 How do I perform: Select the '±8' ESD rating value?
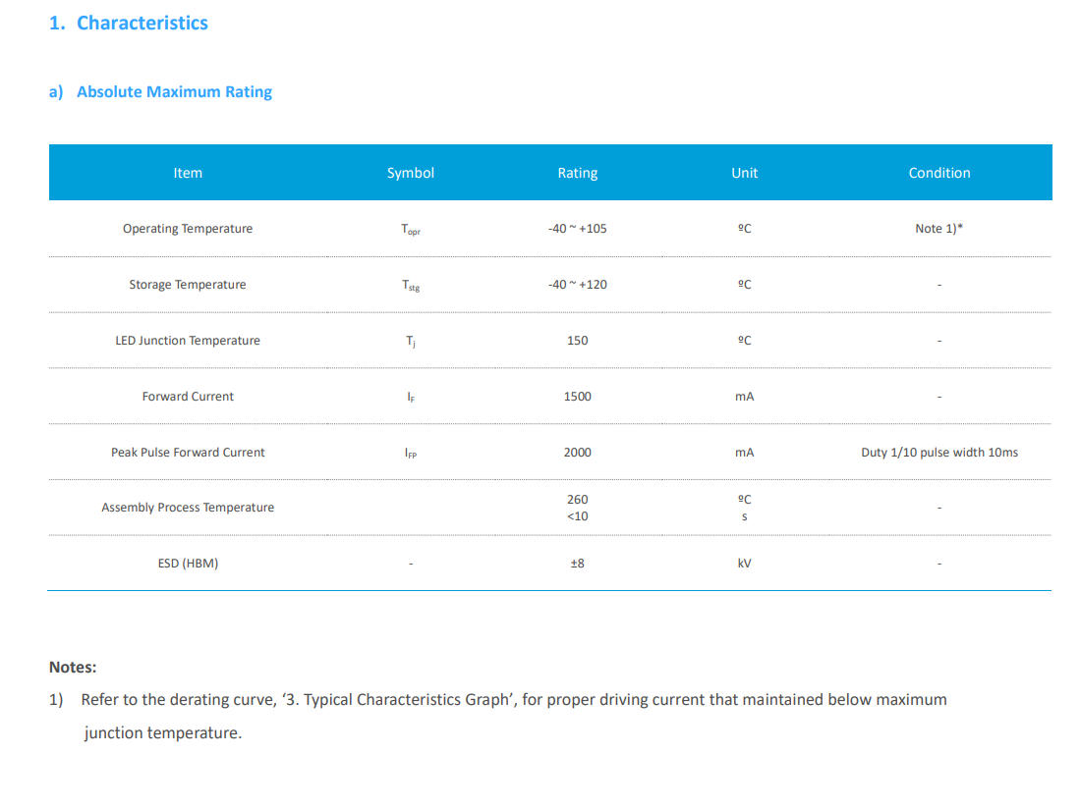click(x=578, y=564)
